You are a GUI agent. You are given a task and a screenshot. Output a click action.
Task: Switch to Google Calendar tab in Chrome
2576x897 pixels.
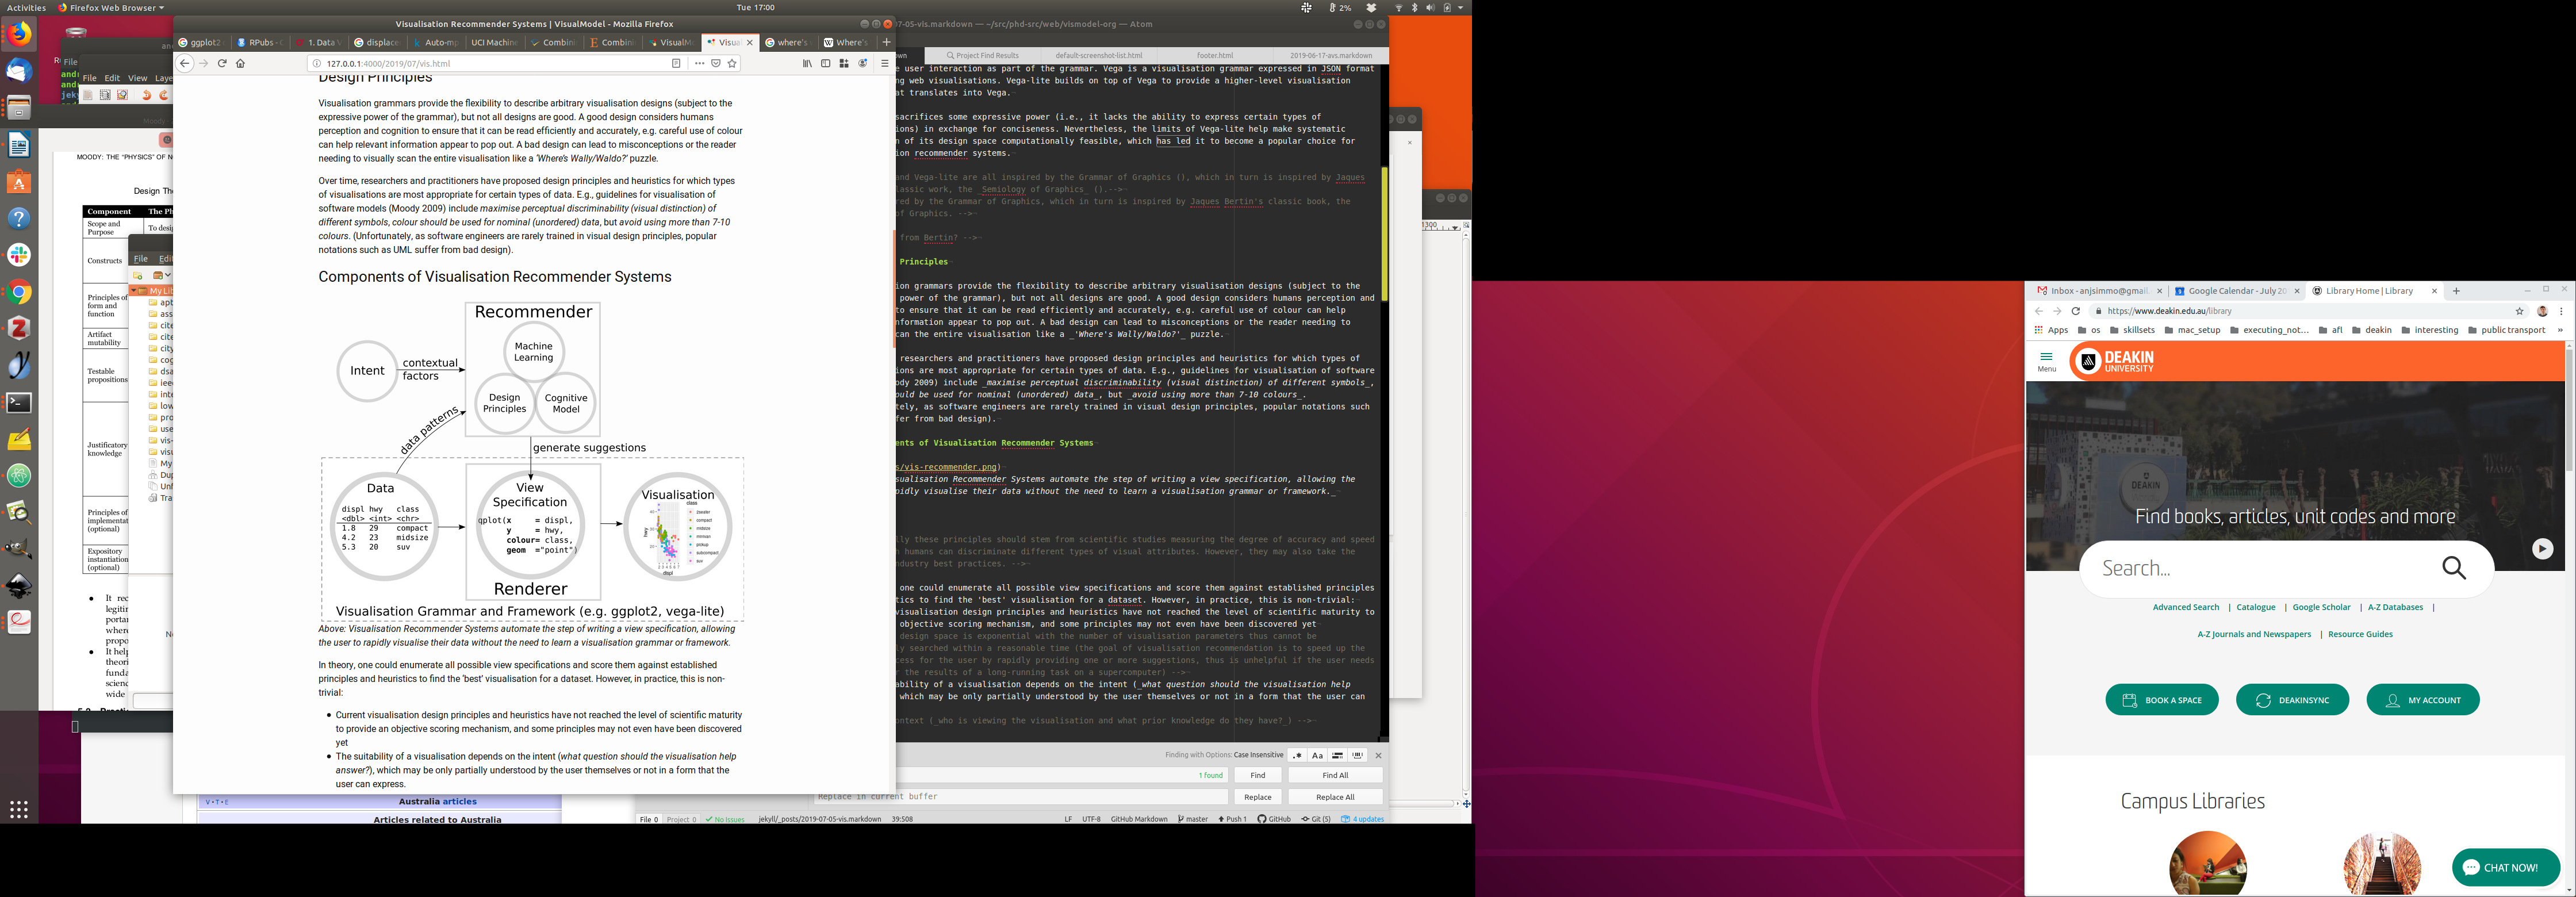(2236, 291)
